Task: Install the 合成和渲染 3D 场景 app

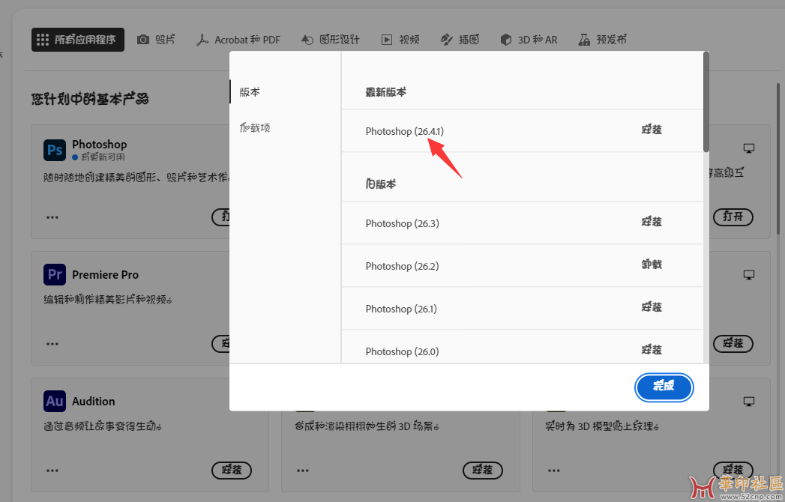Action: point(483,470)
